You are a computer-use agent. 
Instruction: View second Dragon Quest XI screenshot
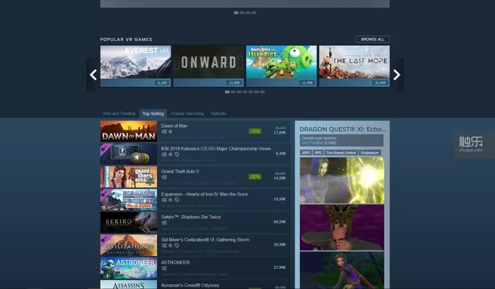pyautogui.click(x=342, y=228)
